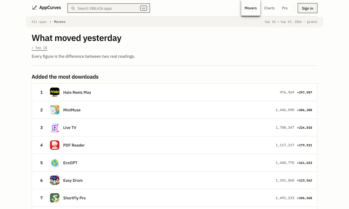Click the +297,987 download gain
The height and width of the screenshot is (209, 349).
coord(304,92)
